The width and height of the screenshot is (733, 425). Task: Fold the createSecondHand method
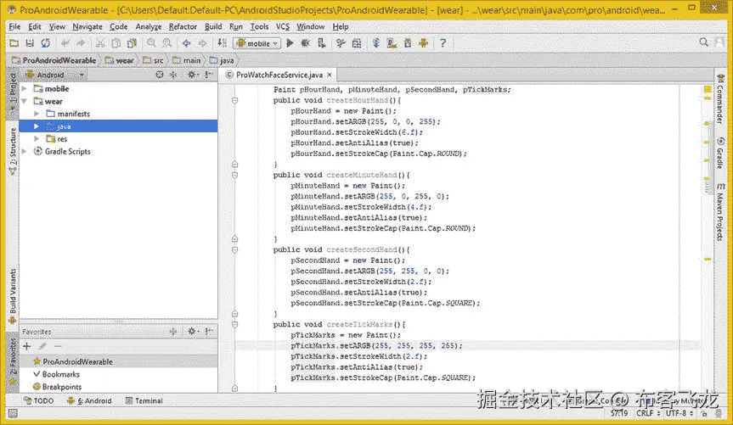(234, 250)
